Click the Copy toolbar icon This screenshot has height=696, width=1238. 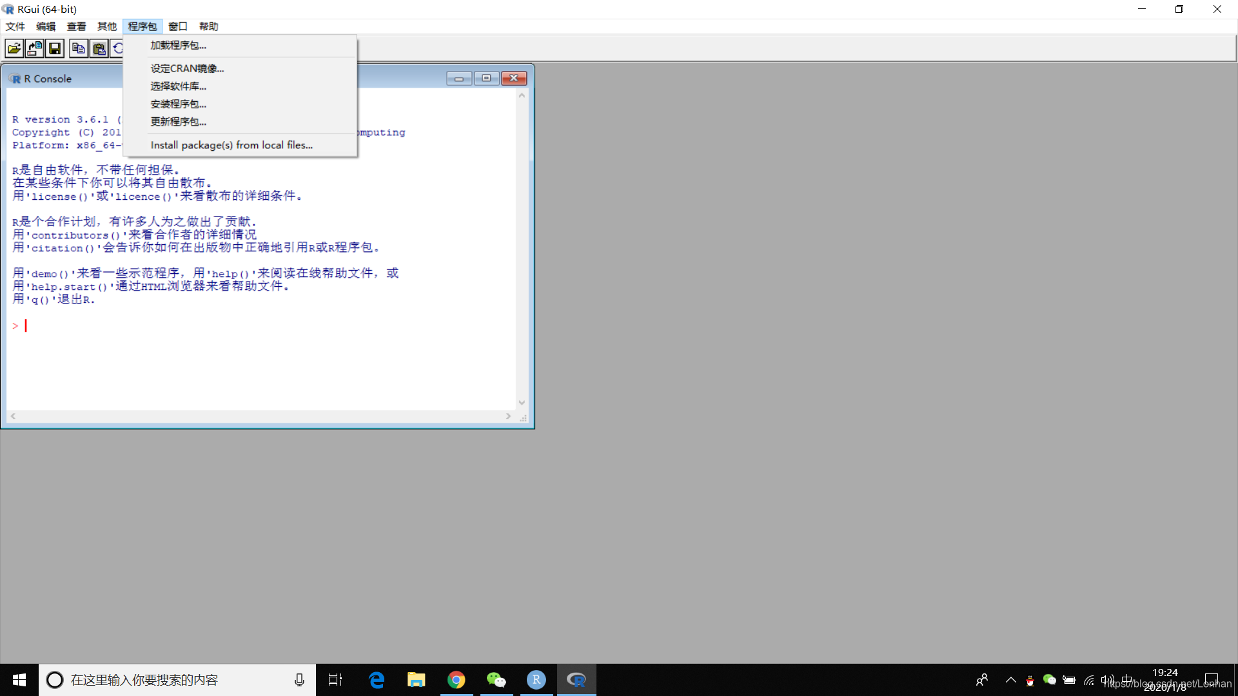[x=79, y=48]
